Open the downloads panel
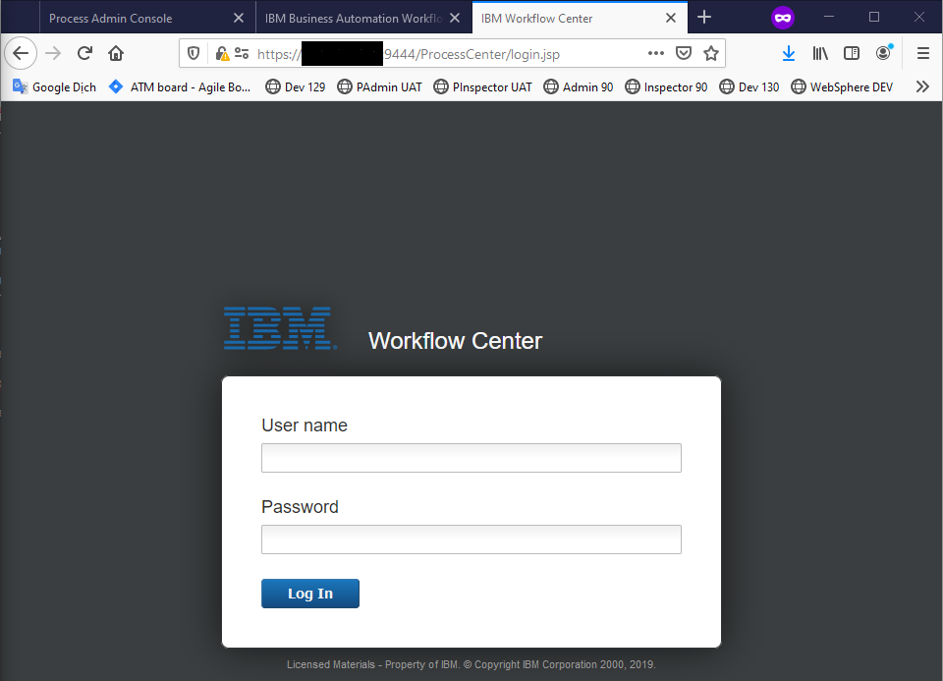The width and height of the screenshot is (943, 681). (x=789, y=53)
